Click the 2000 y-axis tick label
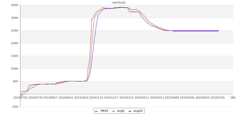 pyautogui.click(x=15, y=43)
